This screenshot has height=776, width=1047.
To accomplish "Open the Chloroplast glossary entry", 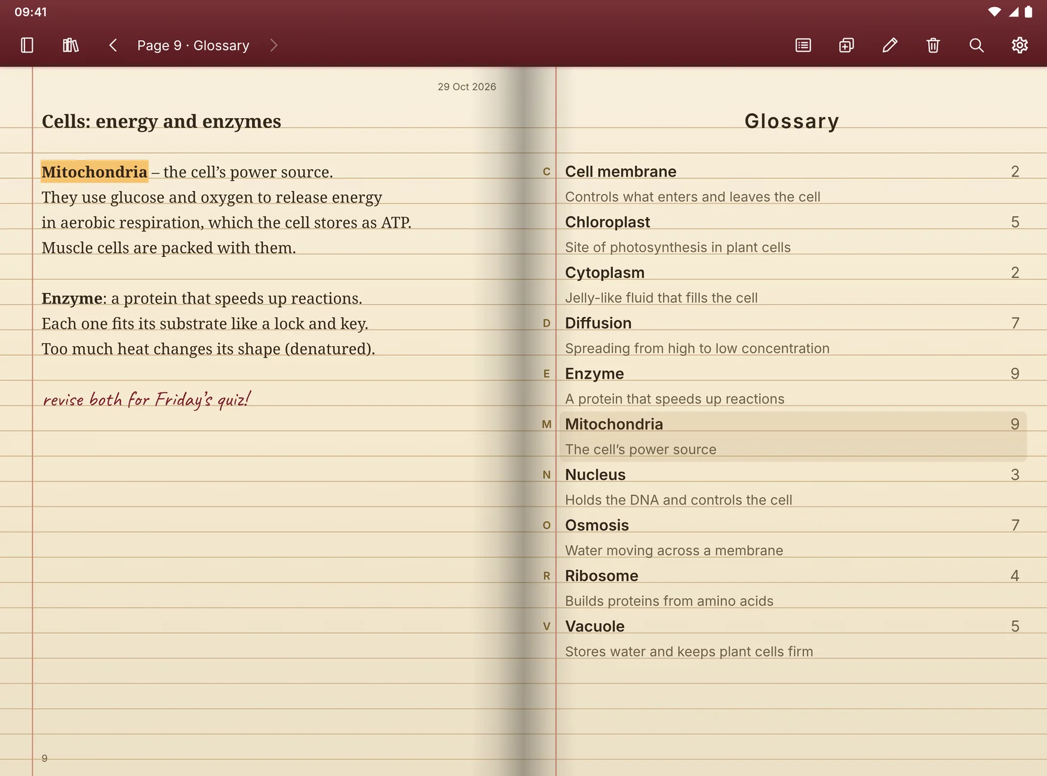I will 793,235.
